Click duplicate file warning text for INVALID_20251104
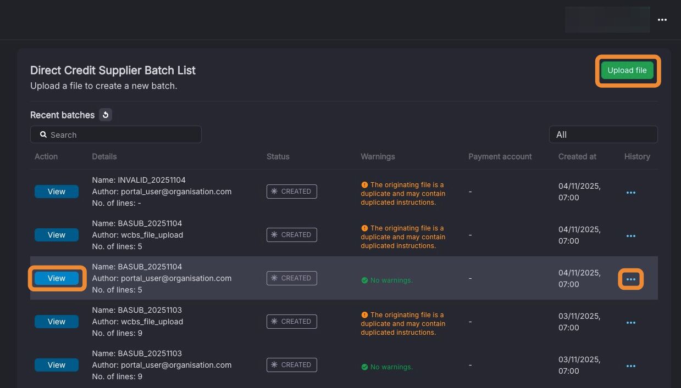Viewport: 681px width, 388px height. [403, 194]
